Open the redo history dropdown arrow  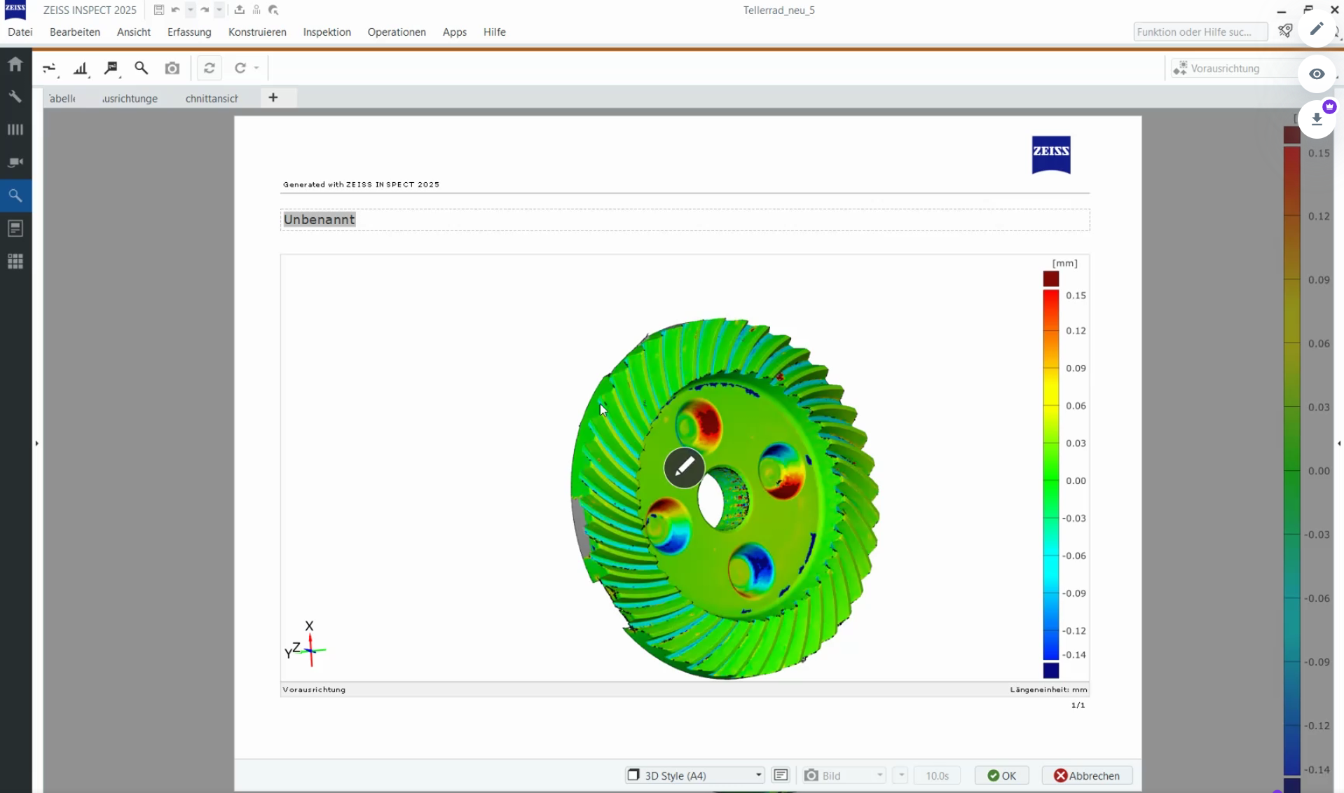coord(219,10)
